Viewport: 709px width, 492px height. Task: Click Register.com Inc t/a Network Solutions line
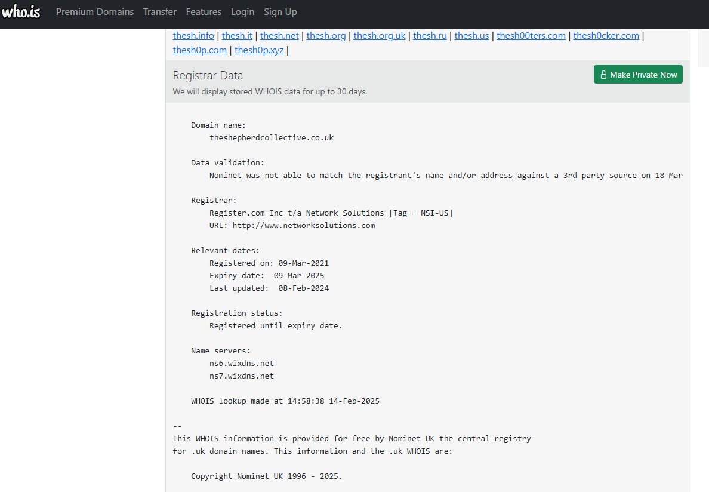click(331, 213)
